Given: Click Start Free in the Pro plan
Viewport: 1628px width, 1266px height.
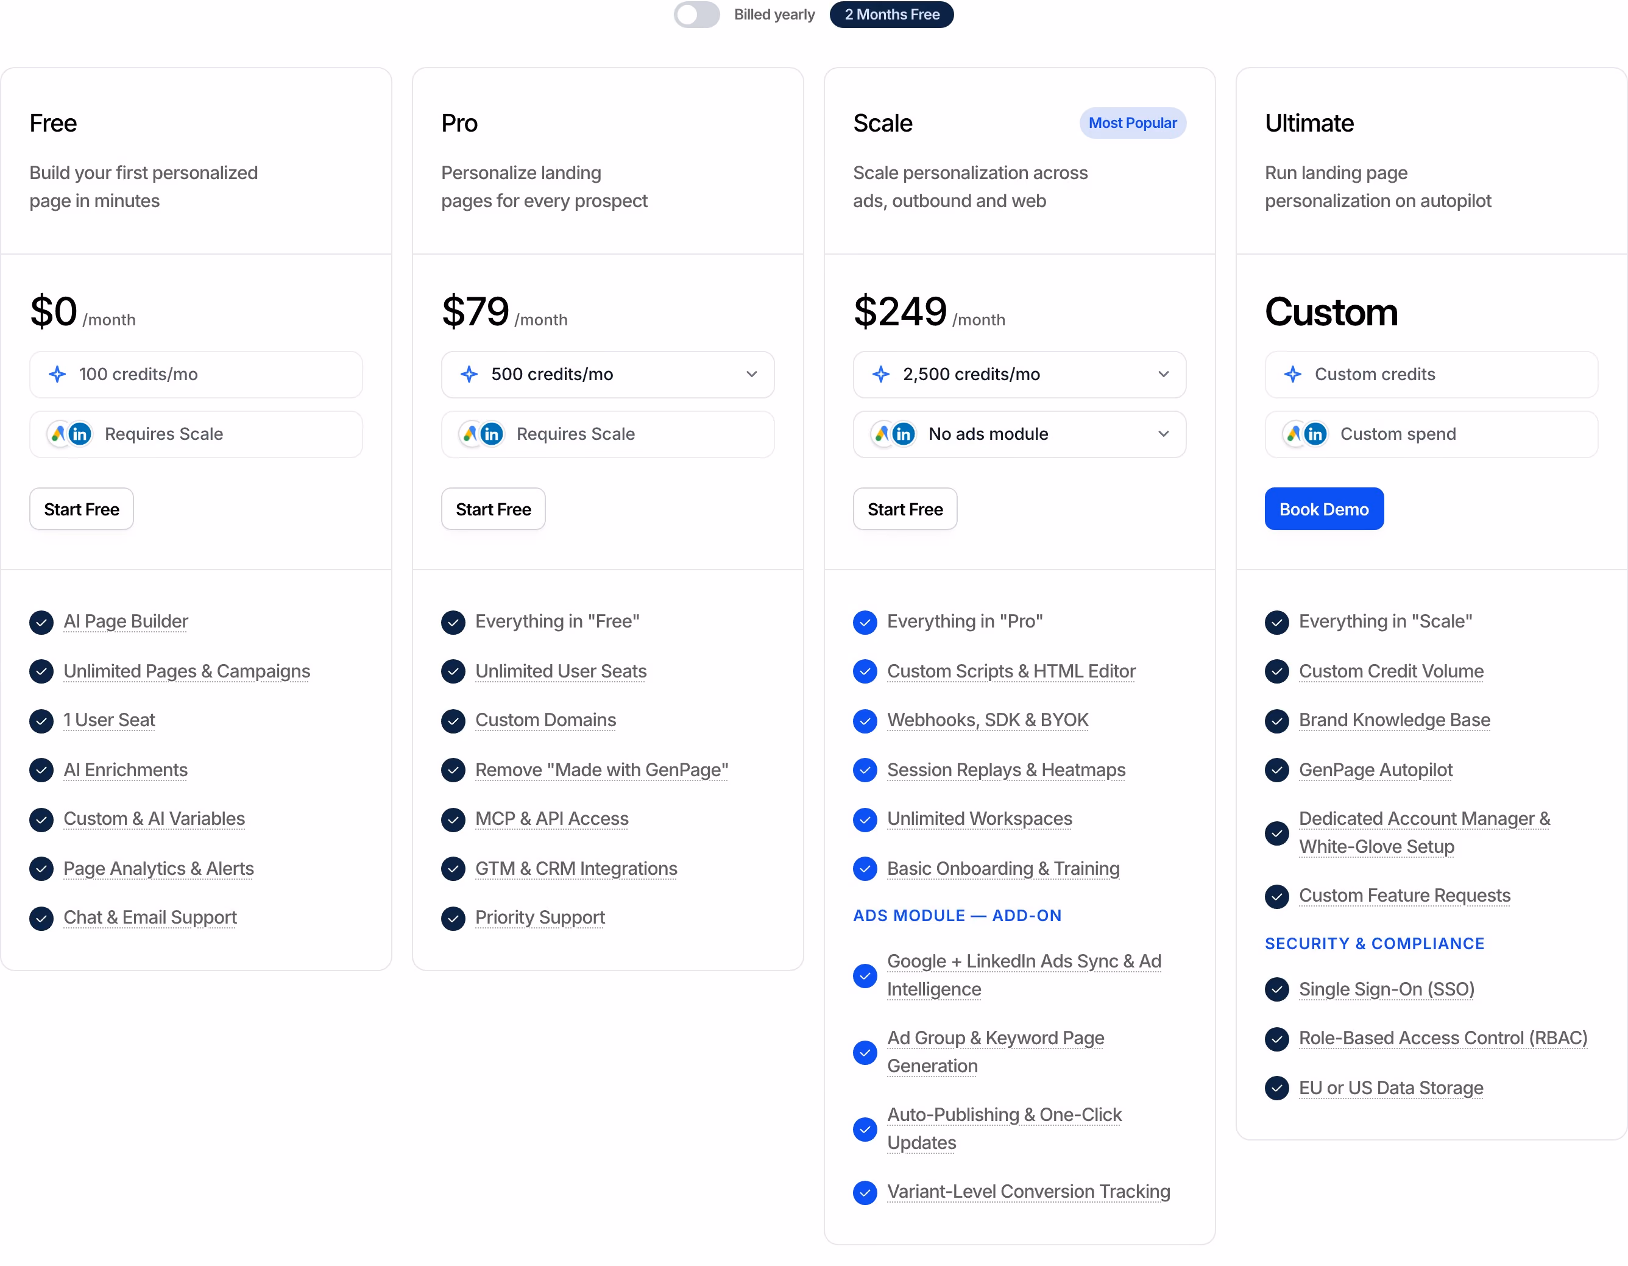Looking at the screenshot, I should coord(493,509).
